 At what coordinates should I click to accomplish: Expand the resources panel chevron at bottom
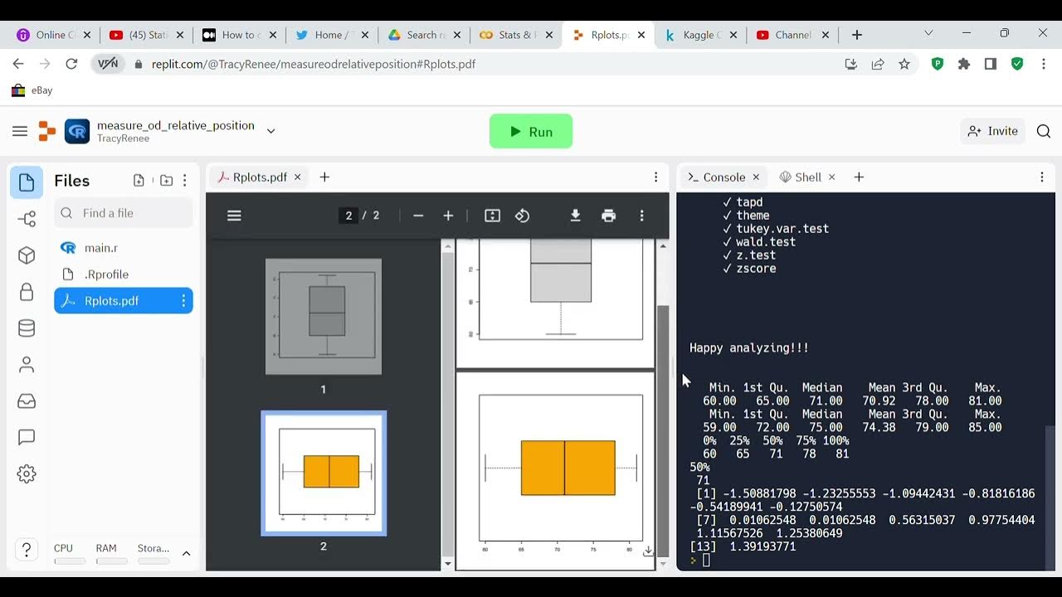click(x=187, y=553)
